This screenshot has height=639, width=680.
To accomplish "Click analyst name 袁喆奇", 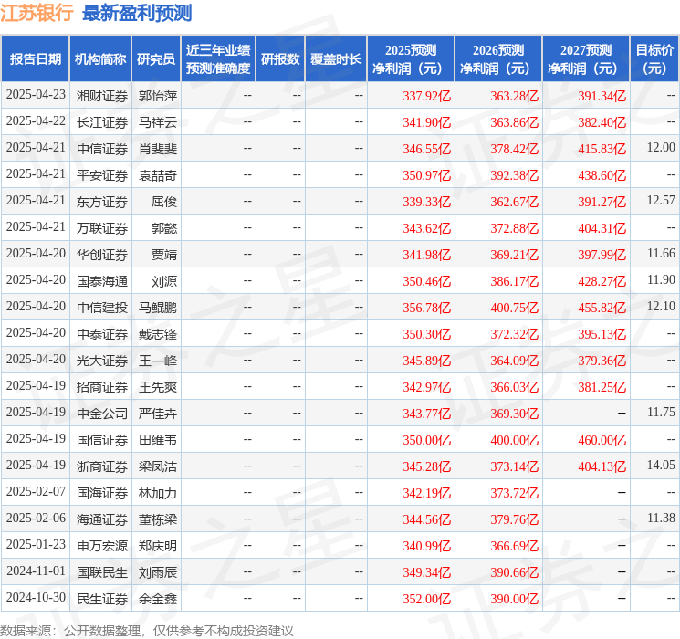I will [x=157, y=175].
